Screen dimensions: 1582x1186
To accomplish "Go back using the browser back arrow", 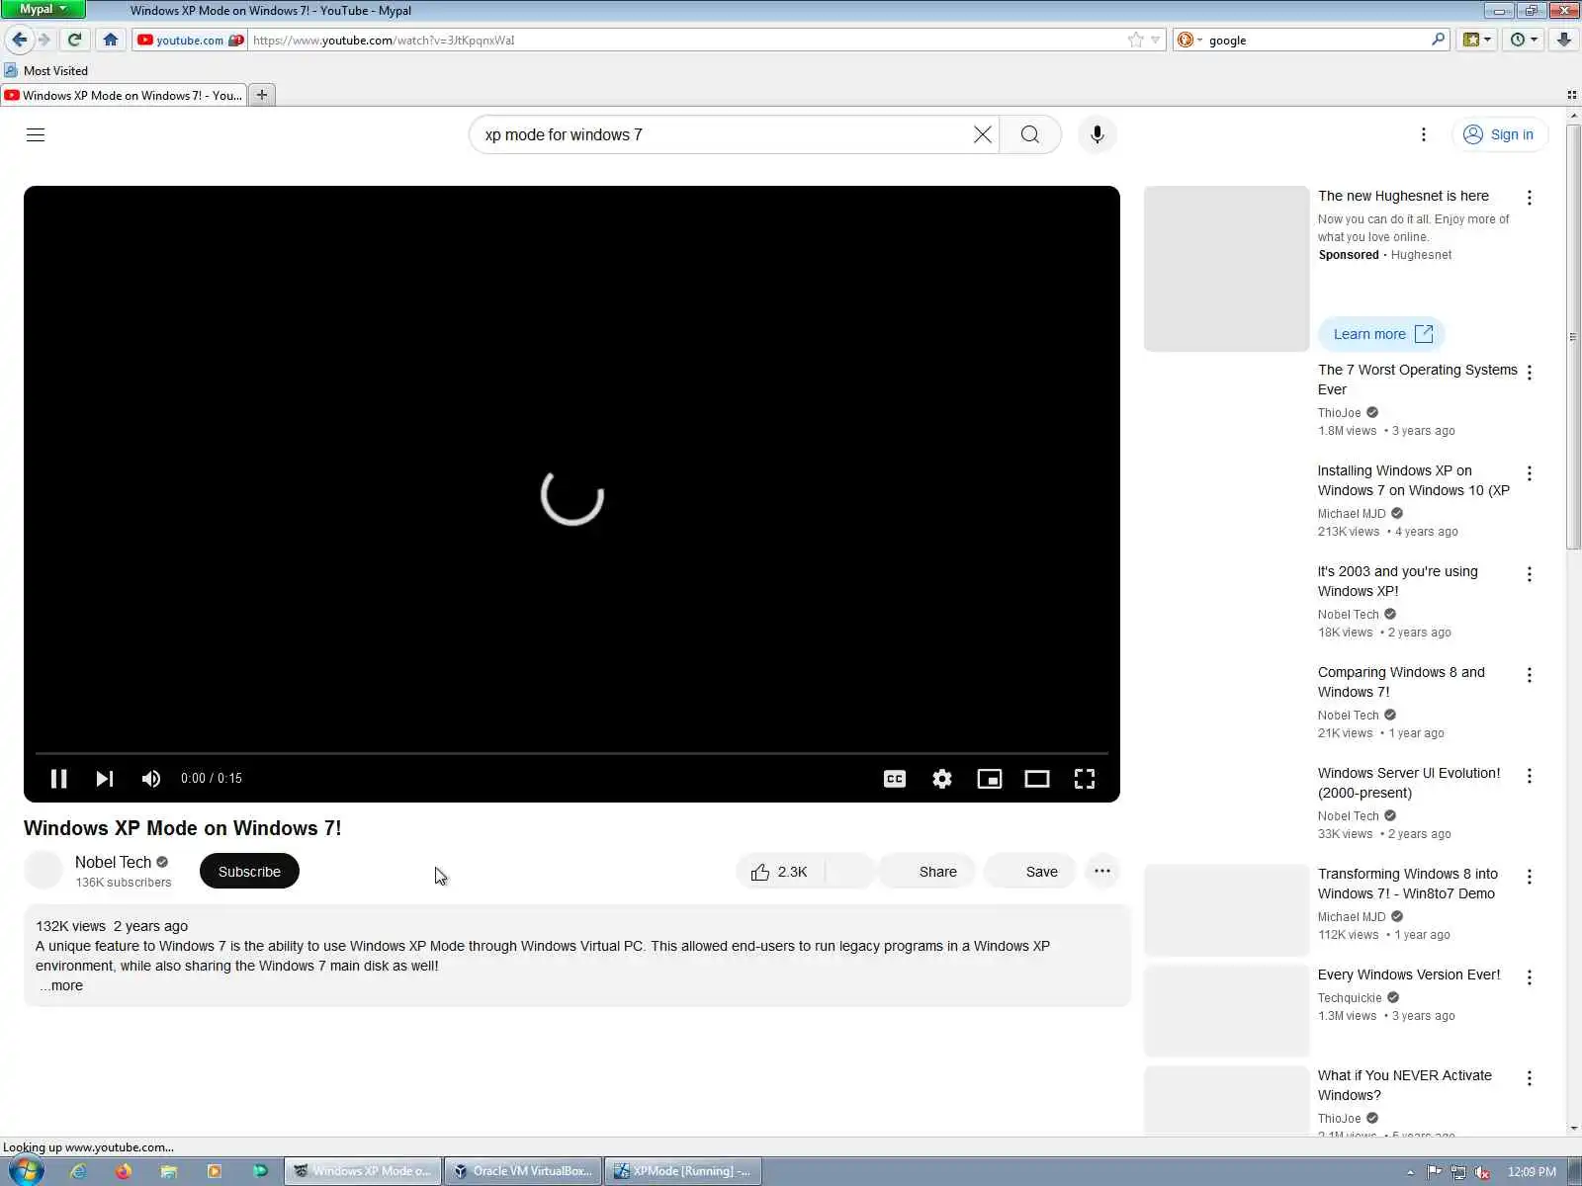I will point(19,40).
